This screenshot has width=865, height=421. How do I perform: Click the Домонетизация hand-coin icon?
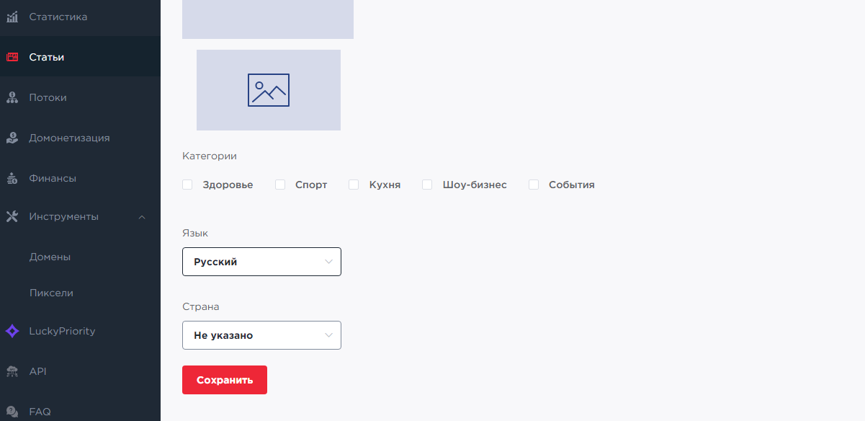12,138
